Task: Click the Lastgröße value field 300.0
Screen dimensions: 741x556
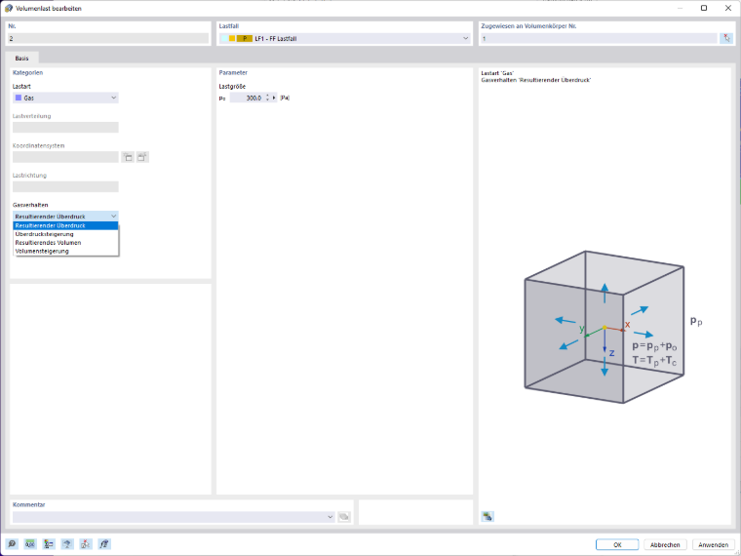Action: point(247,98)
